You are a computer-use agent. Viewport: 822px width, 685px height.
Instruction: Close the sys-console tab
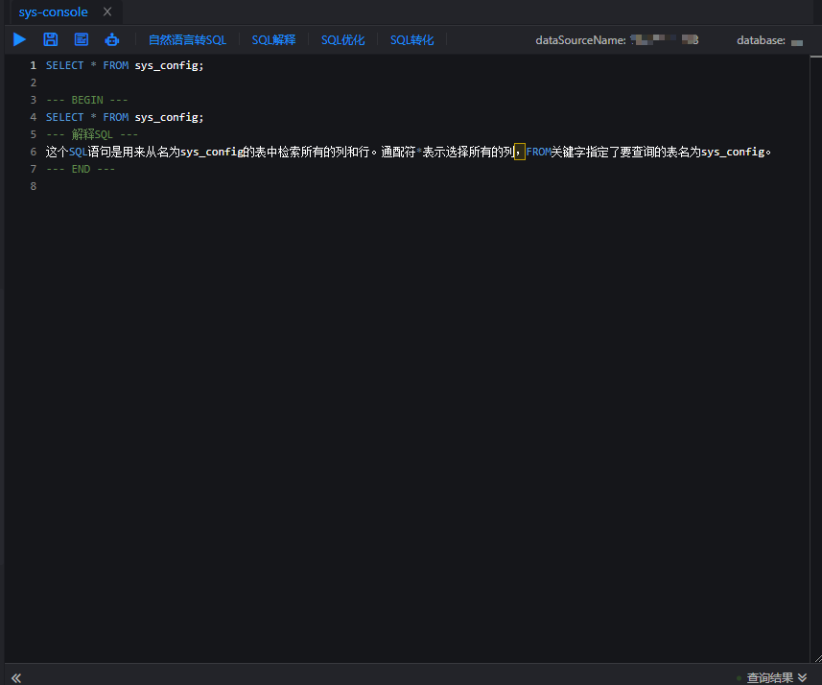pyautogui.click(x=107, y=12)
